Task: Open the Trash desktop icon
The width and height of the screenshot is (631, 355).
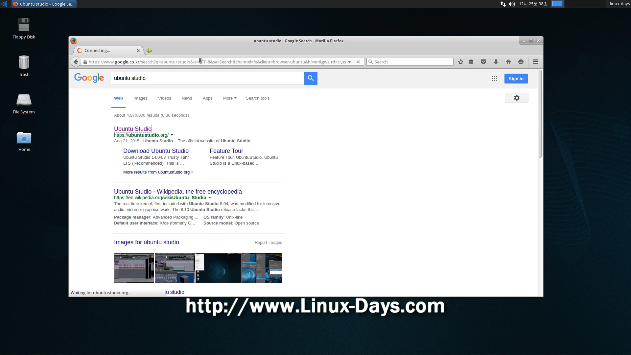Action: tap(24, 66)
